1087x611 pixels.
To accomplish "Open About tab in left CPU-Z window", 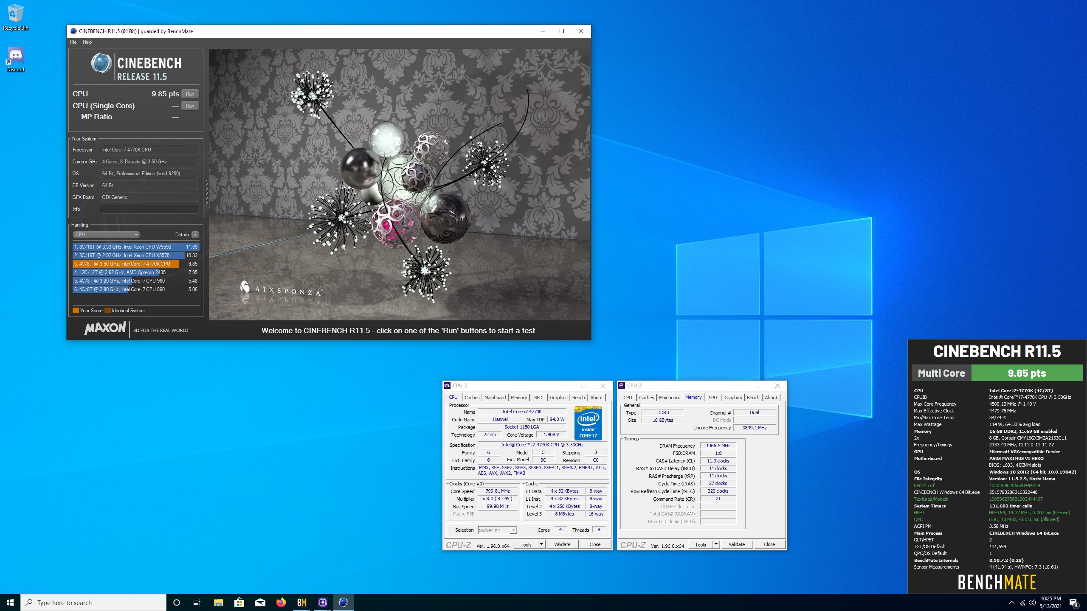I will [597, 398].
